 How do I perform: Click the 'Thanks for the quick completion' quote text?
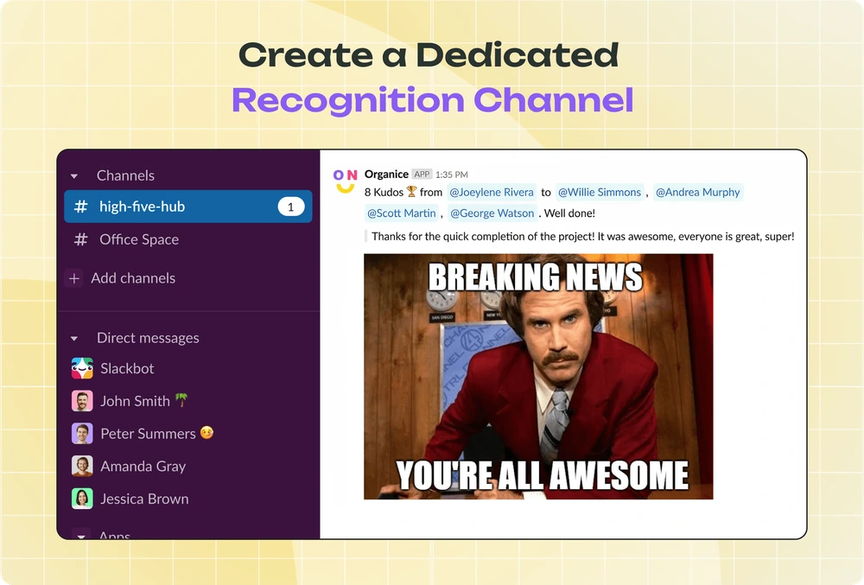(583, 237)
